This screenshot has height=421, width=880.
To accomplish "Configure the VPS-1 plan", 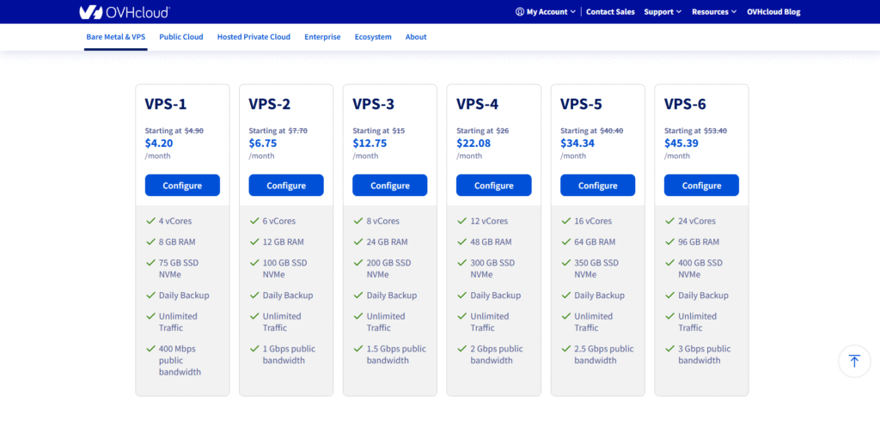I will click(x=182, y=186).
